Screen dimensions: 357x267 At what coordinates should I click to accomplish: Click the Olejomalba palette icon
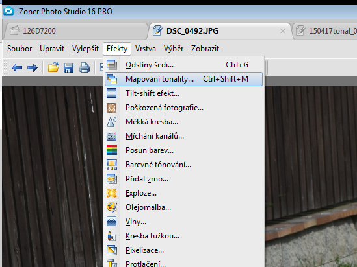112,207
